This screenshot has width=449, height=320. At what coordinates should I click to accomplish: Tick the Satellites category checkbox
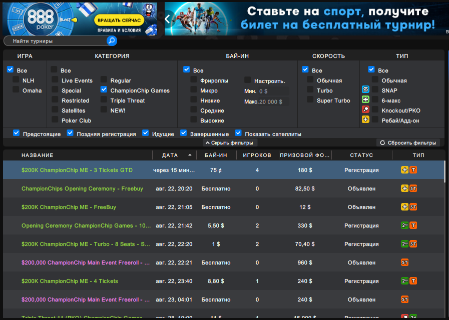(55, 109)
